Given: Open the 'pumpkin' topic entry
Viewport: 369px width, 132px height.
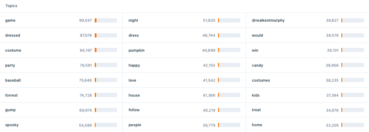Looking at the screenshot, I should pos(184,50).
